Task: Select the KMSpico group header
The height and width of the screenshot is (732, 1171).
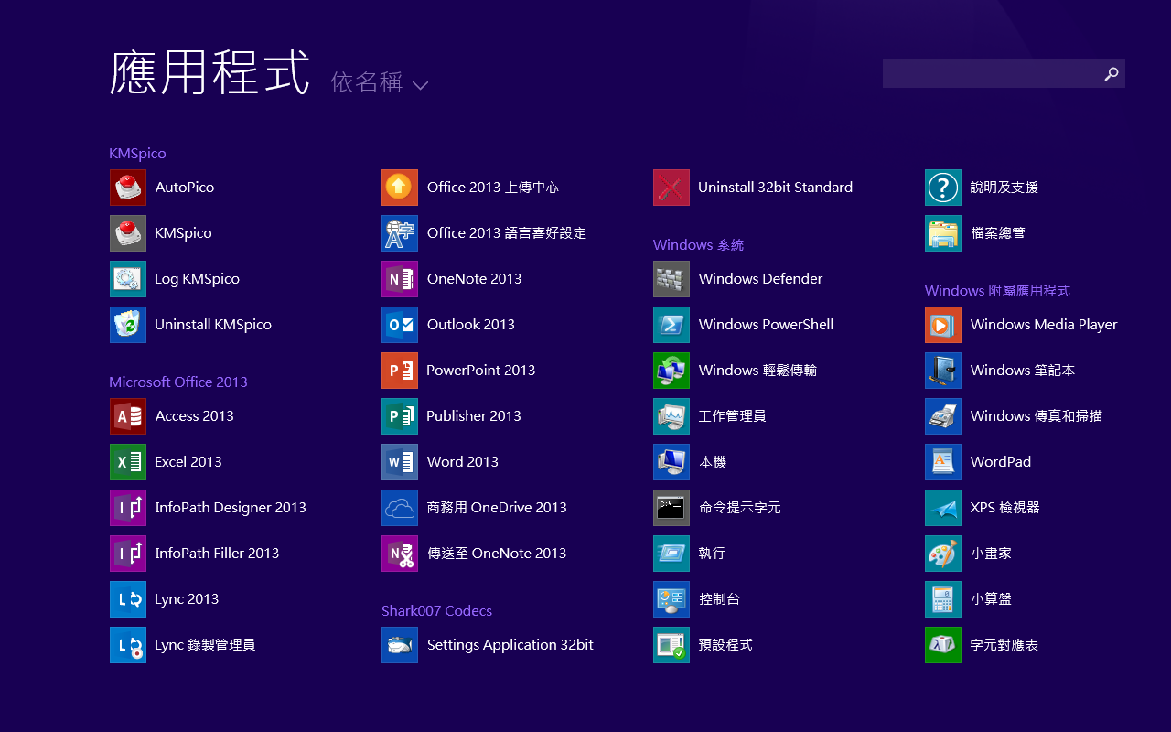Action: [137, 154]
